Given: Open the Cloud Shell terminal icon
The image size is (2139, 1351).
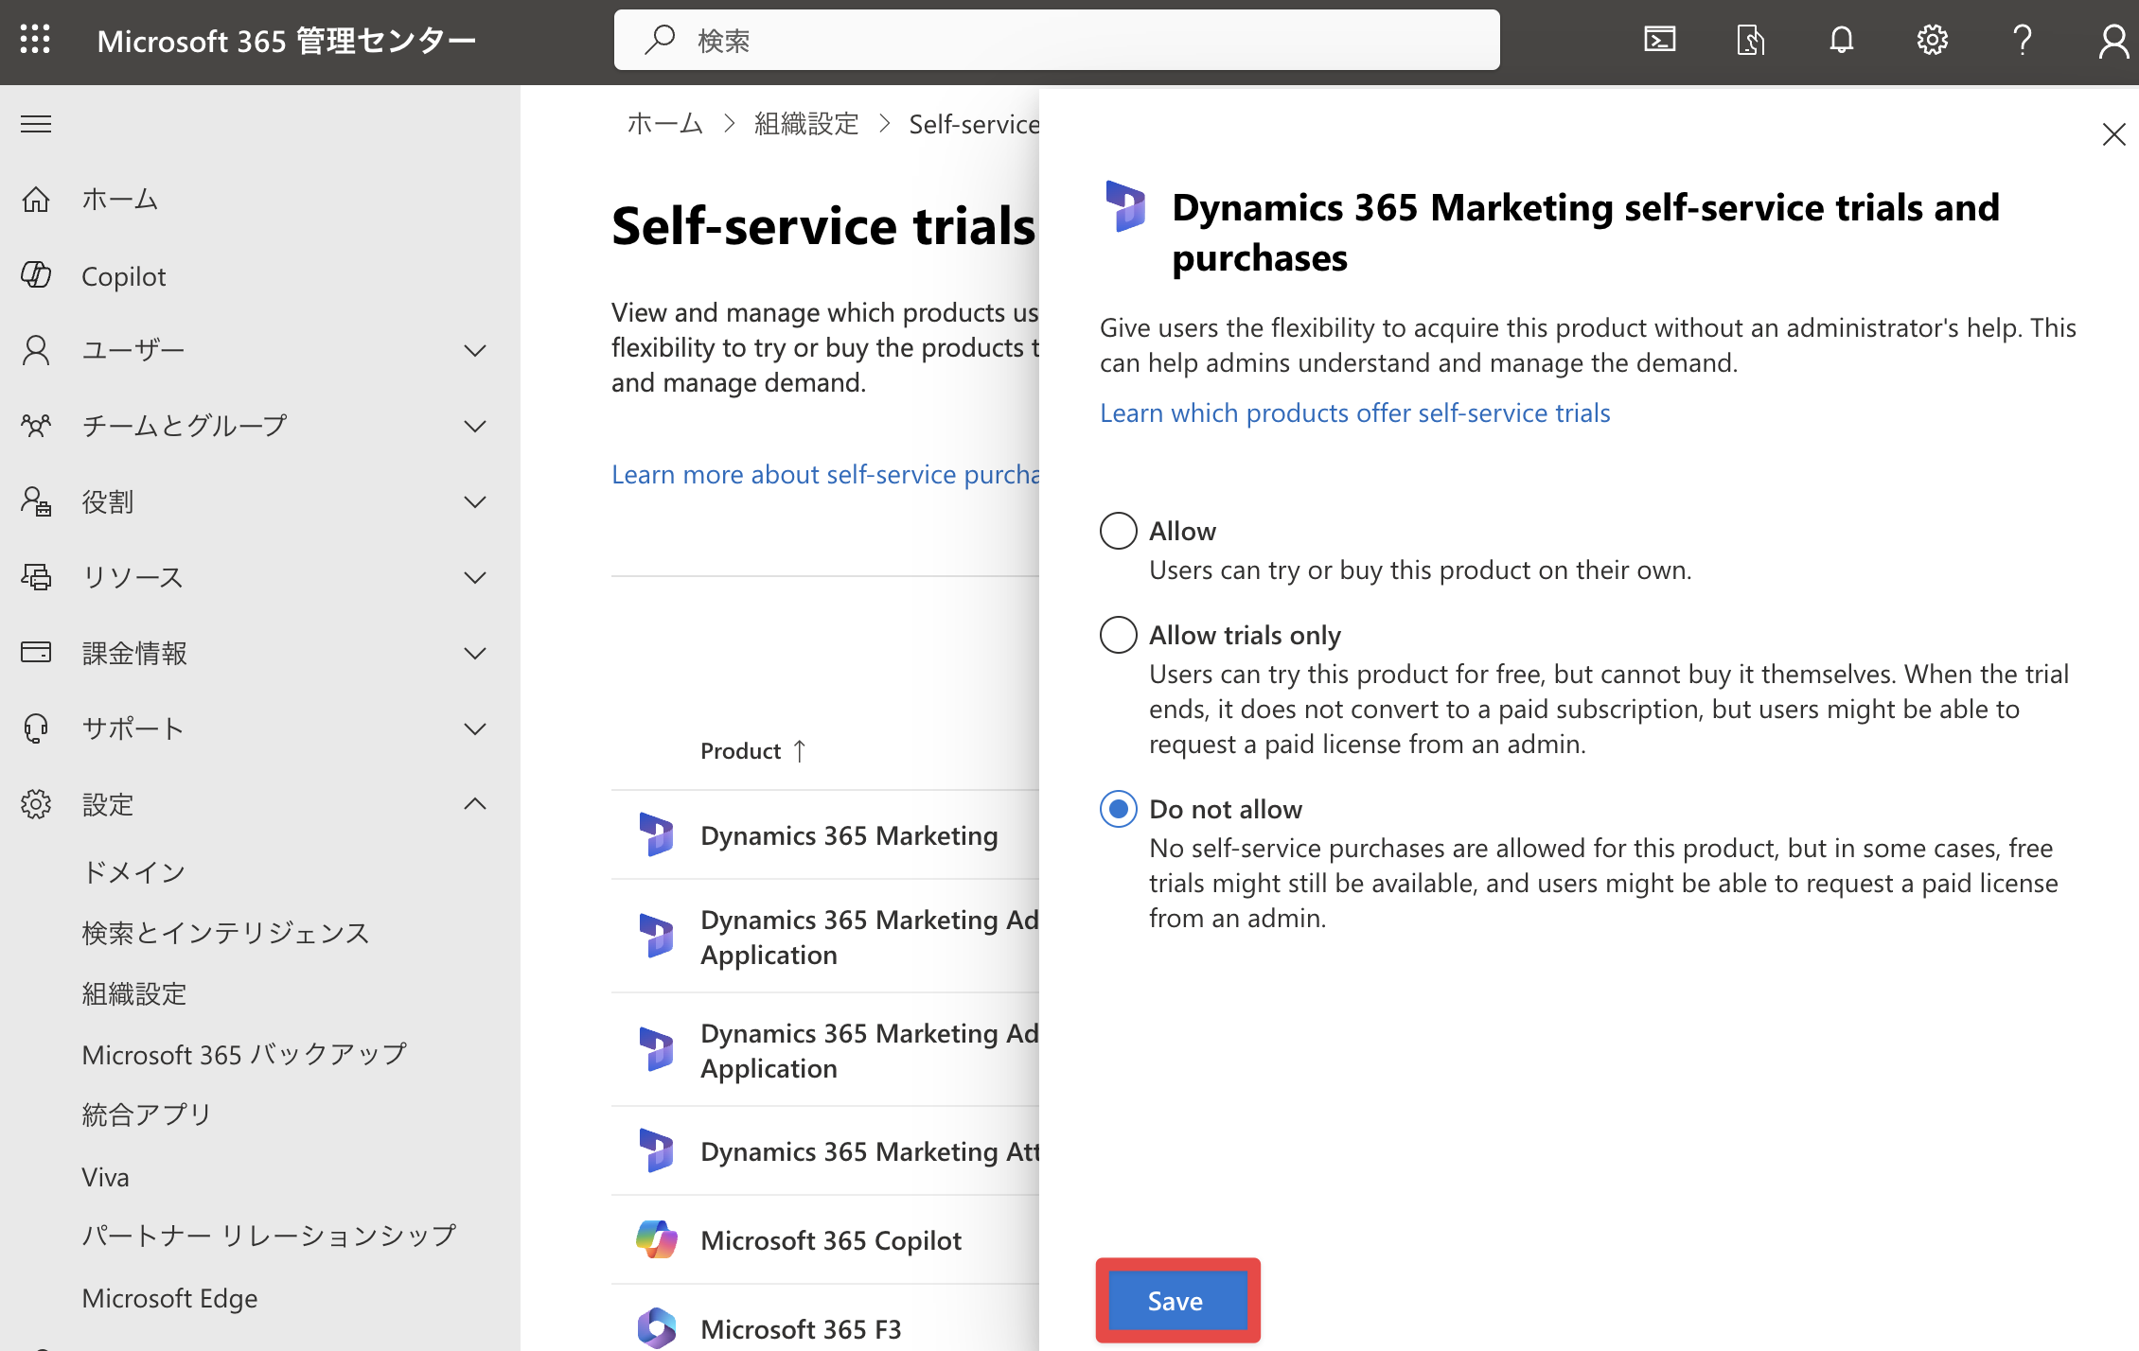Looking at the screenshot, I should tap(1659, 40).
